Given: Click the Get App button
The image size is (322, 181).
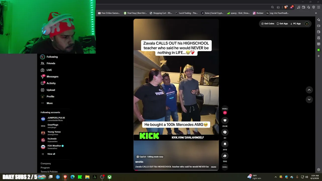Looking at the screenshot, I should (x=282, y=24).
